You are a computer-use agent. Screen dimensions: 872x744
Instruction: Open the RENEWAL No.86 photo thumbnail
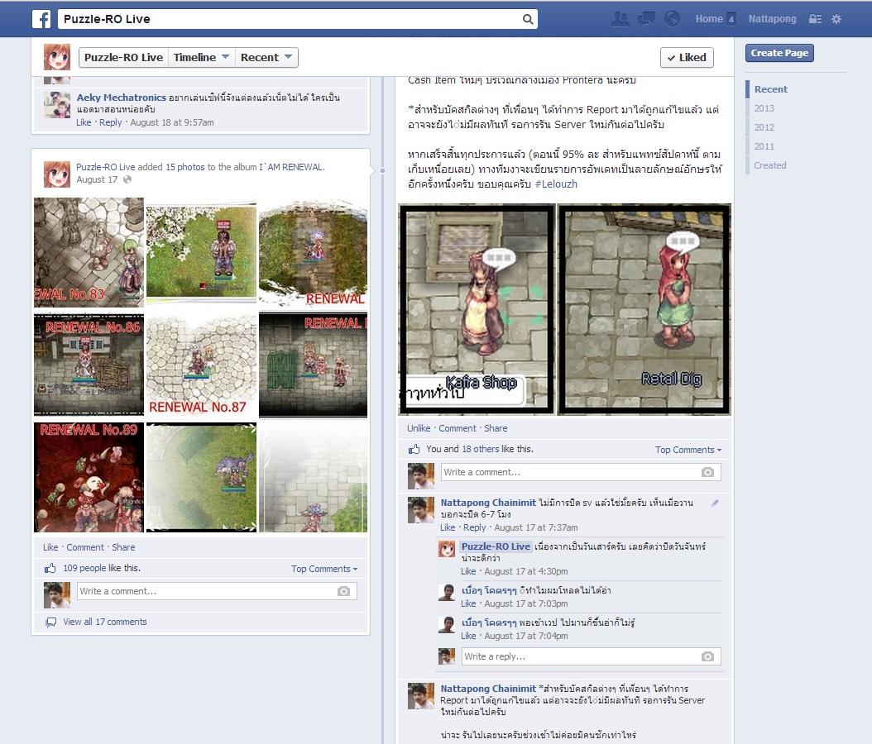point(89,364)
